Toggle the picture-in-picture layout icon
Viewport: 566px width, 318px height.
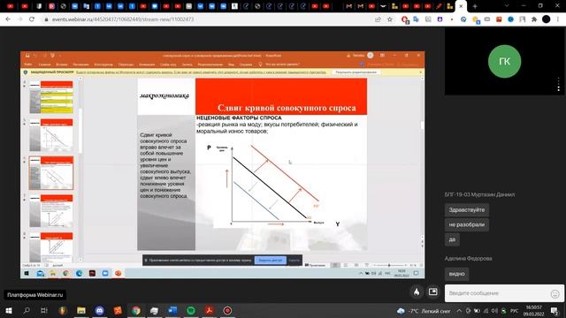(x=432, y=291)
